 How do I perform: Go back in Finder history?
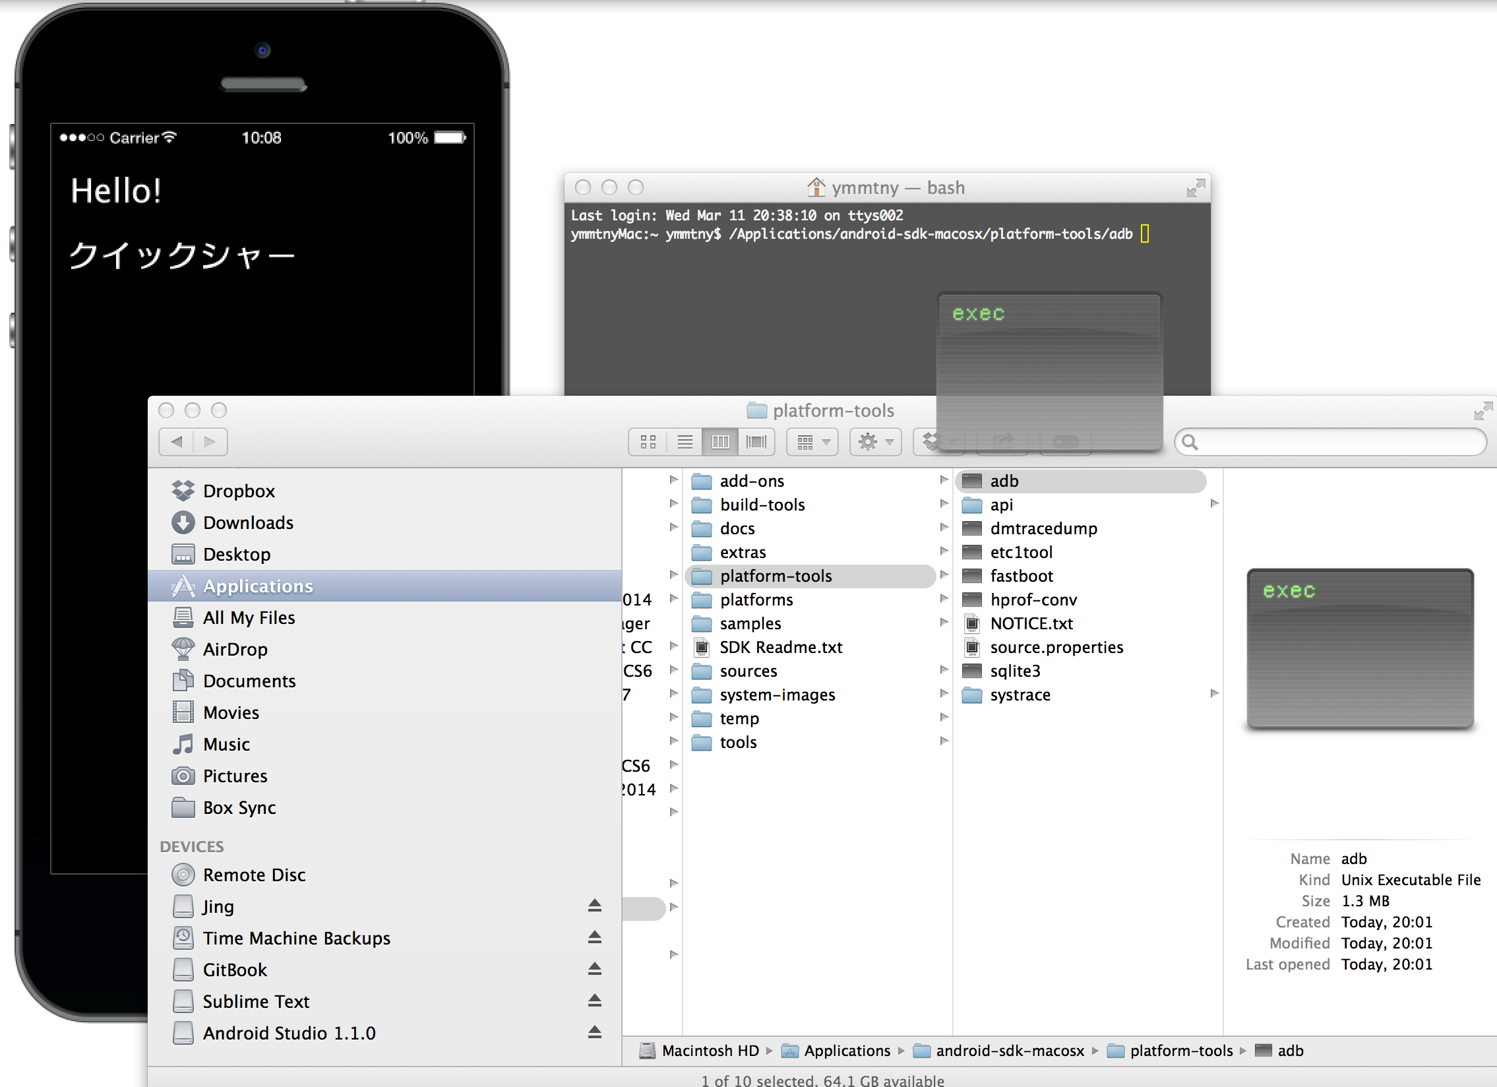(176, 441)
